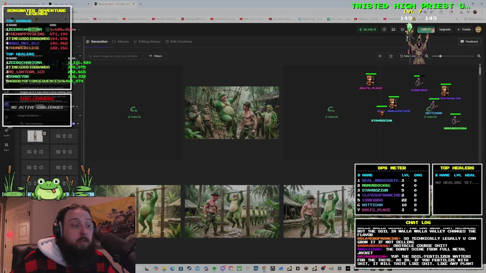Image resolution: width=486 pixels, height=273 pixels.
Task: Click the Claim Gift button
Action: (426, 30)
